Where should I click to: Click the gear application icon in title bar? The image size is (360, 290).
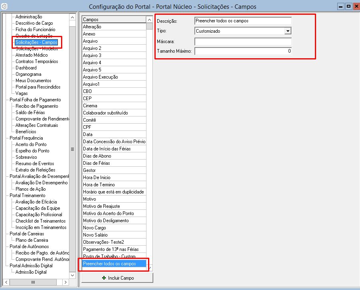(x=4, y=6)
